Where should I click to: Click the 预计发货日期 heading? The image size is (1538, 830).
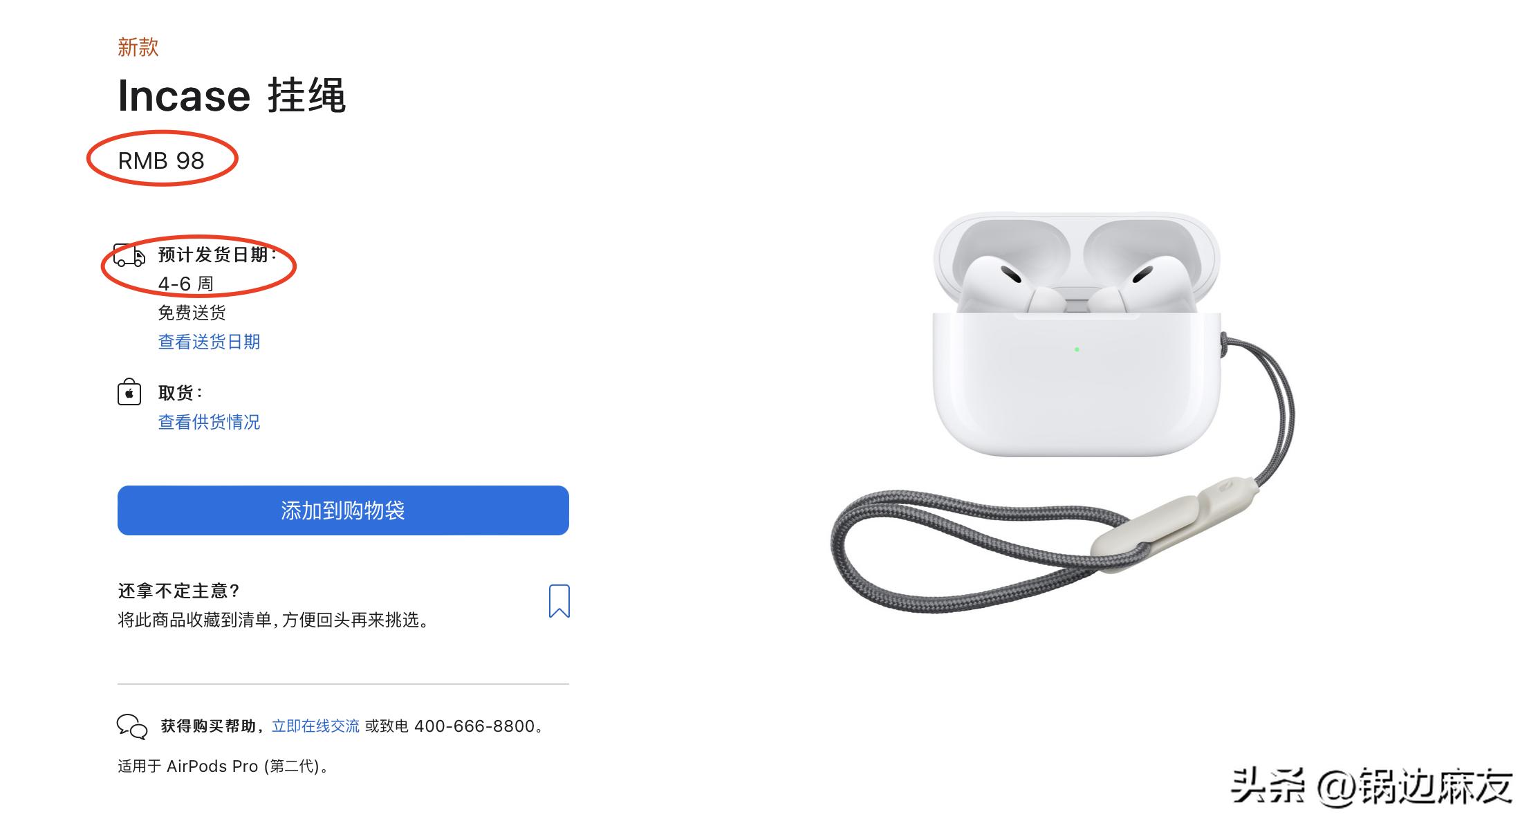217,255
